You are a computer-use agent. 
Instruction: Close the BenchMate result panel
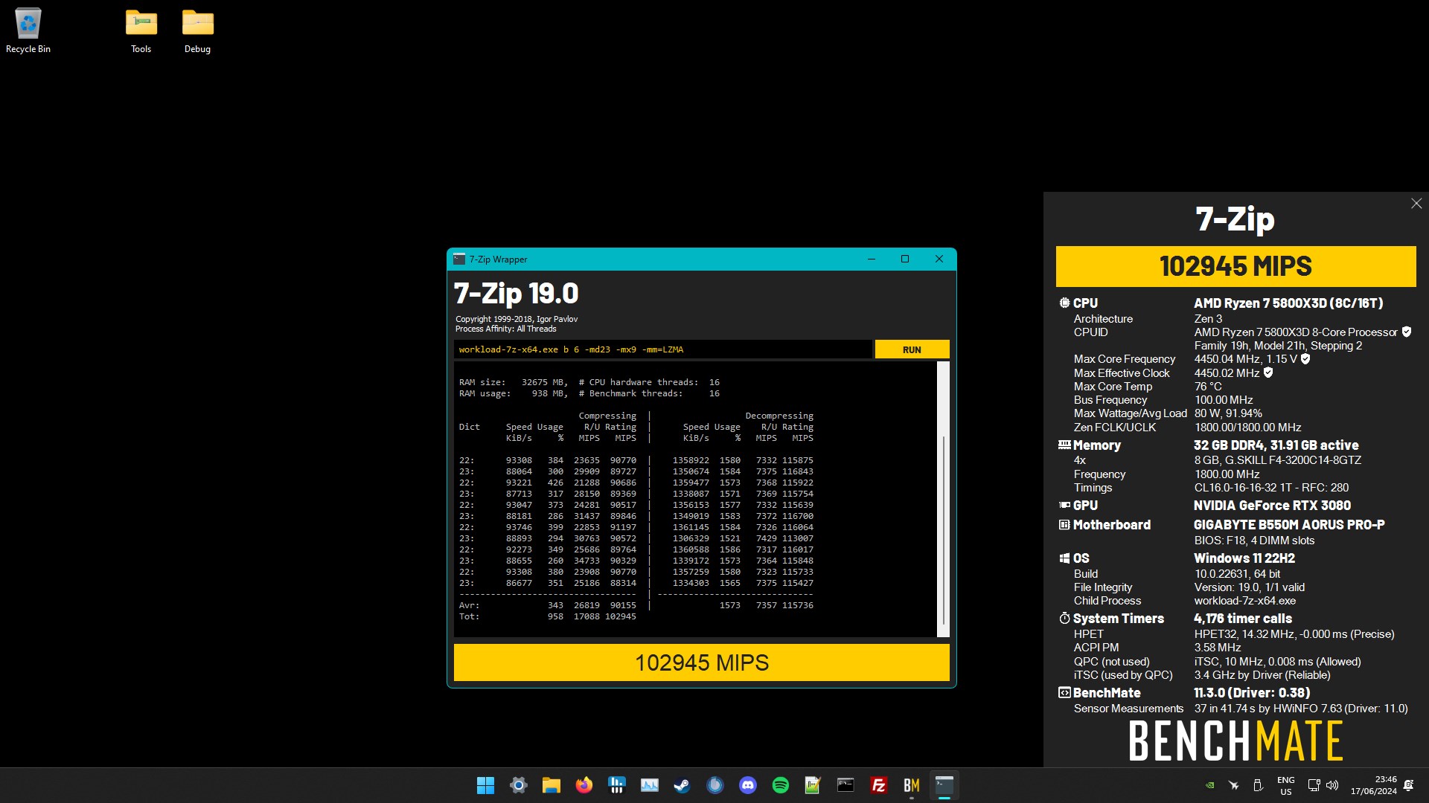click(1416, 204)
